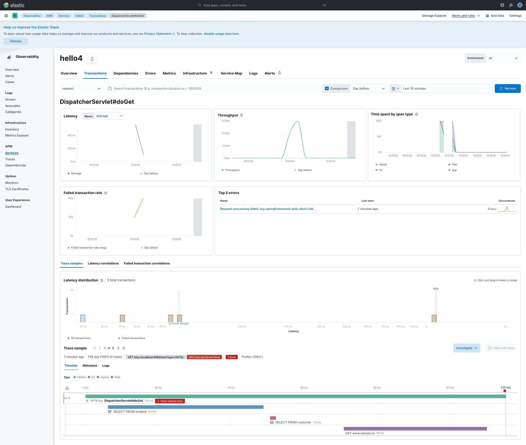Viewport: 526px width, 445px height.
Task: Switch to the Service Map tab
Action: pos(231,73)
